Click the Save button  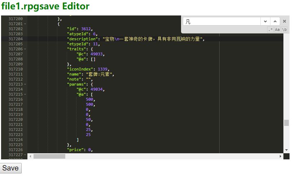click(10, 168)
